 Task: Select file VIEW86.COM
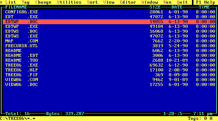pyautogui.click(x=109, y=80)
